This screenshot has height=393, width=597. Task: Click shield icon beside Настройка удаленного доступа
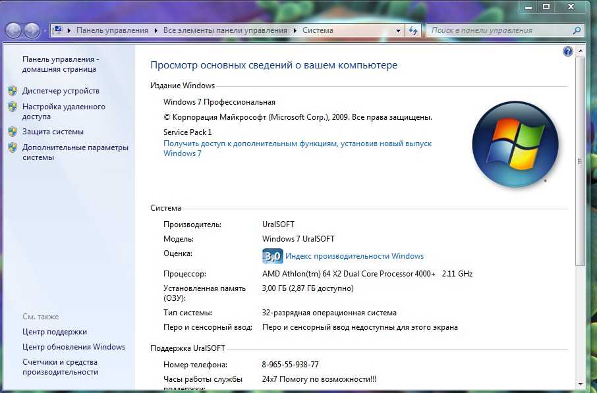(x=13, y=107)
